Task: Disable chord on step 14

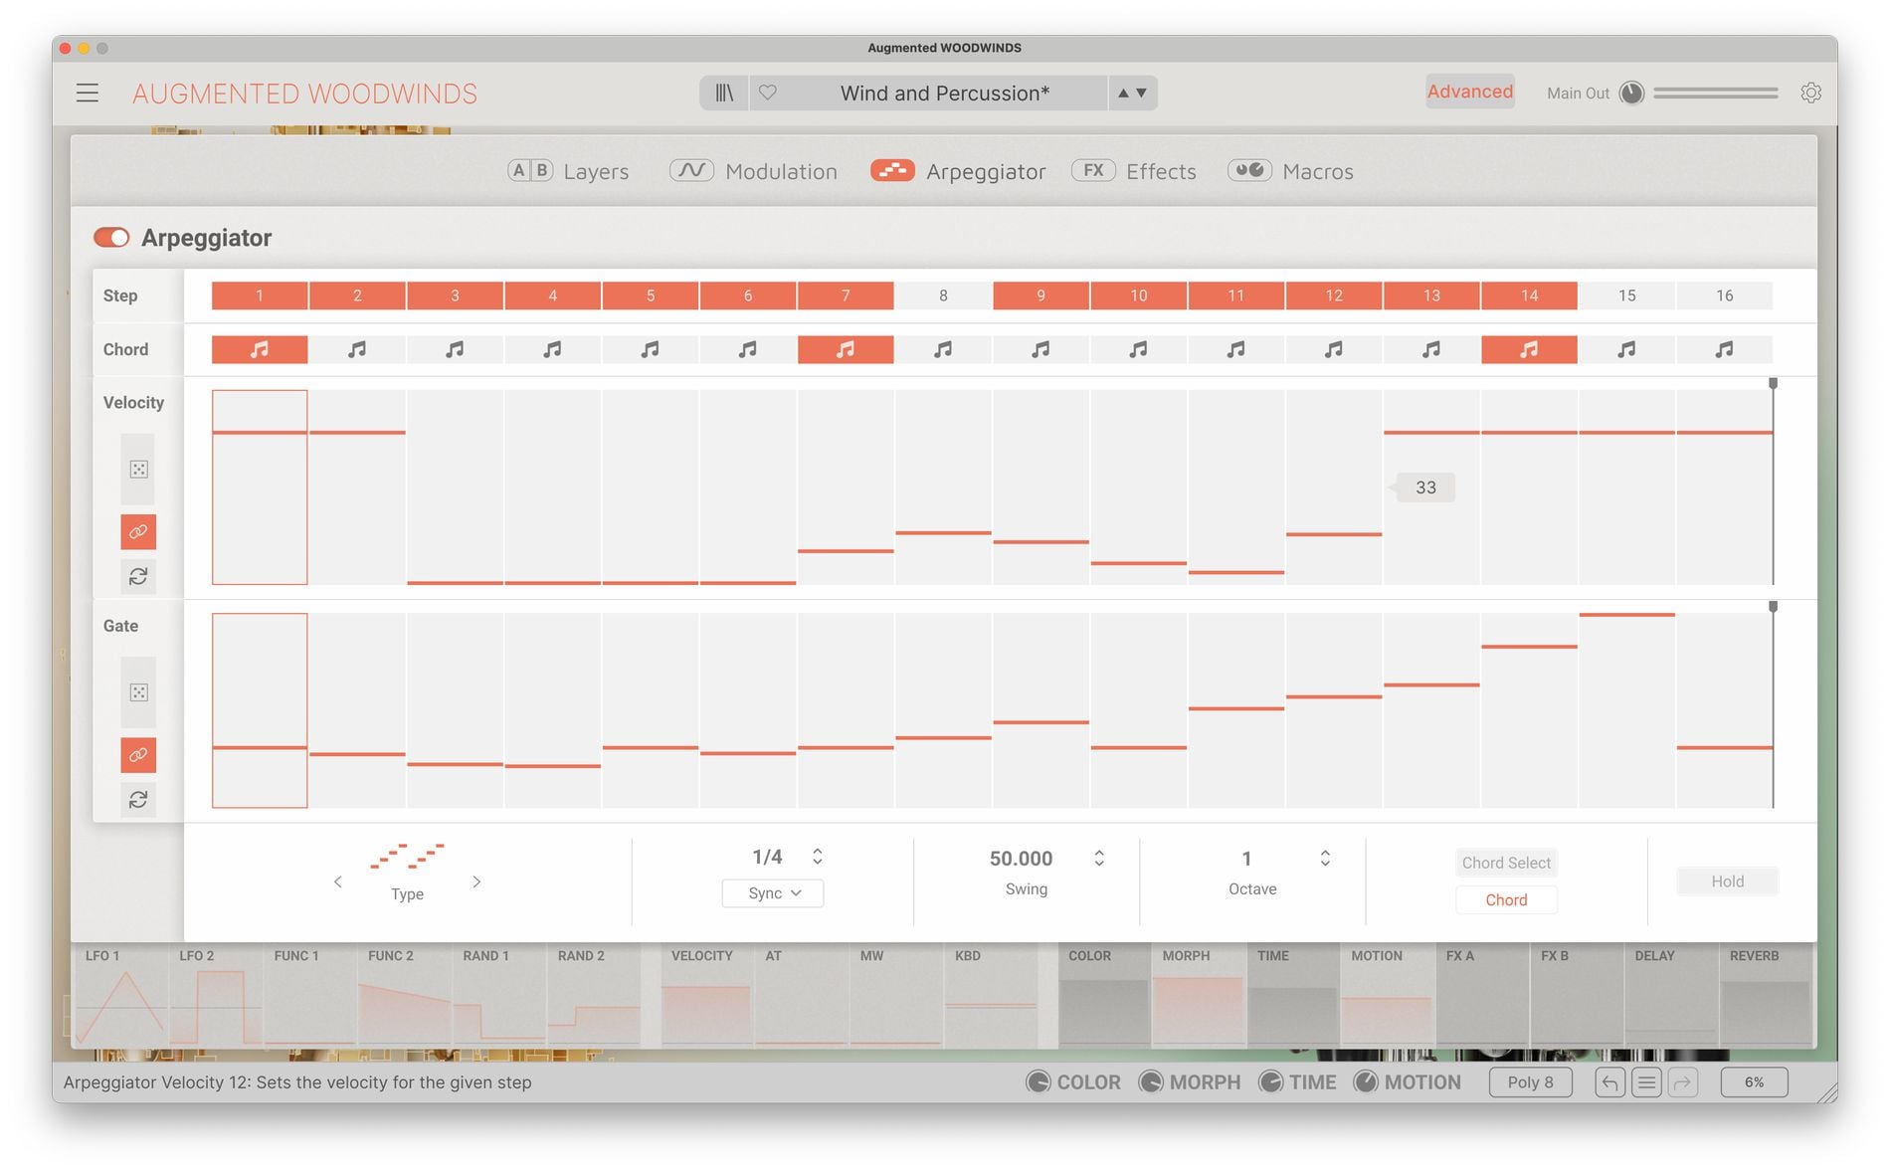Action: pos(1529,349)
